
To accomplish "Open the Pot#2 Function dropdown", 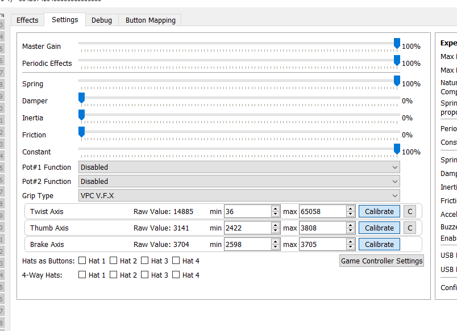I will pos(239,182).
